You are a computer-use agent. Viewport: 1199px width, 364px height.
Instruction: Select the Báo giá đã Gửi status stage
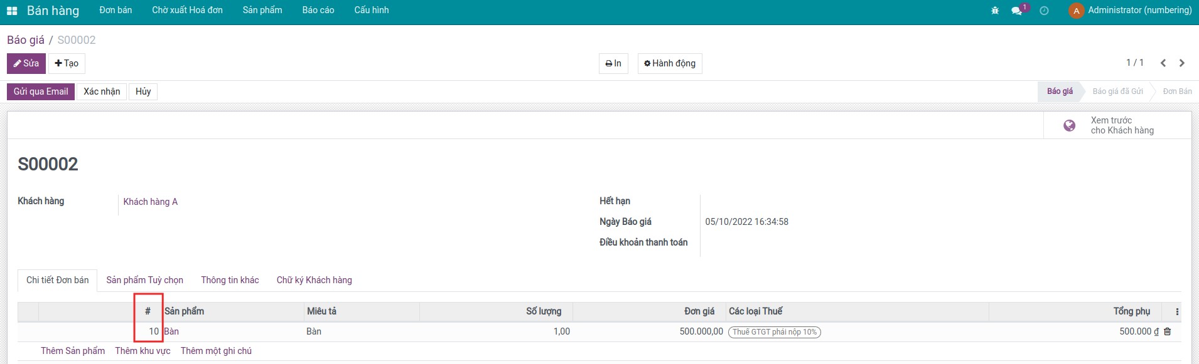(x=1117, y=91)
